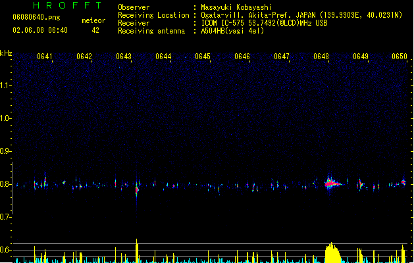
Task: Click the 0645 time marker
Action: point(203,57)
